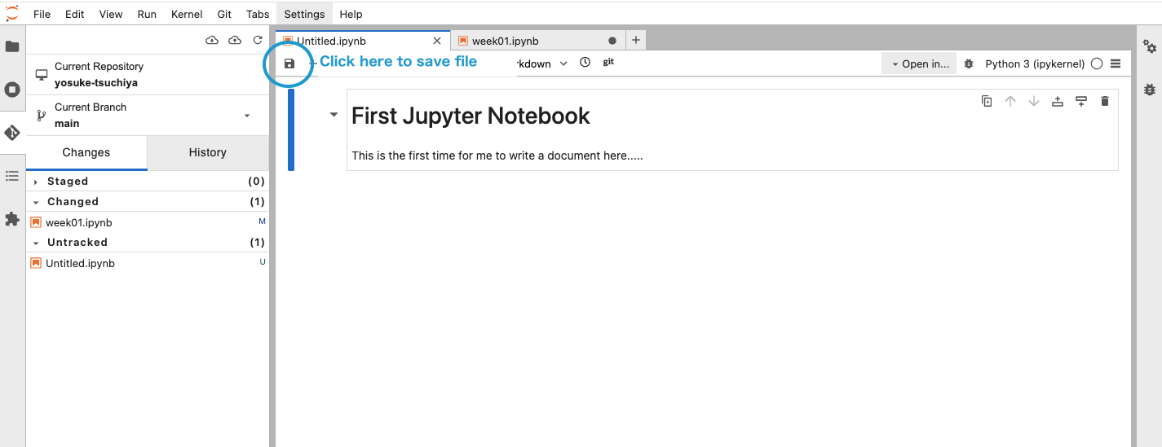Image resolution: width=1162 pixels, height=447 pixels.
Task: Collapse the First Jupyter Notebook heading
Action: (x=334, y=116)
